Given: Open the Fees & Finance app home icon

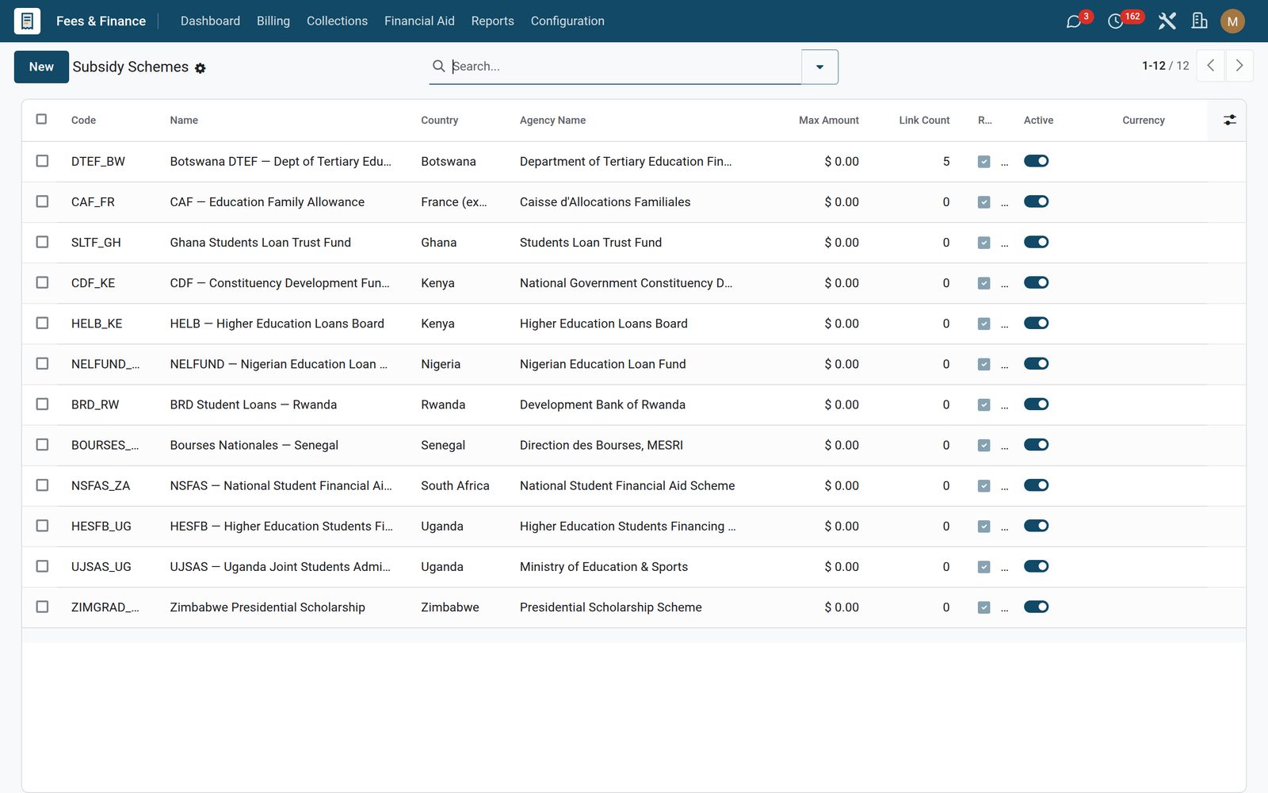Looking at the screenshot, I should click(27, 21).
